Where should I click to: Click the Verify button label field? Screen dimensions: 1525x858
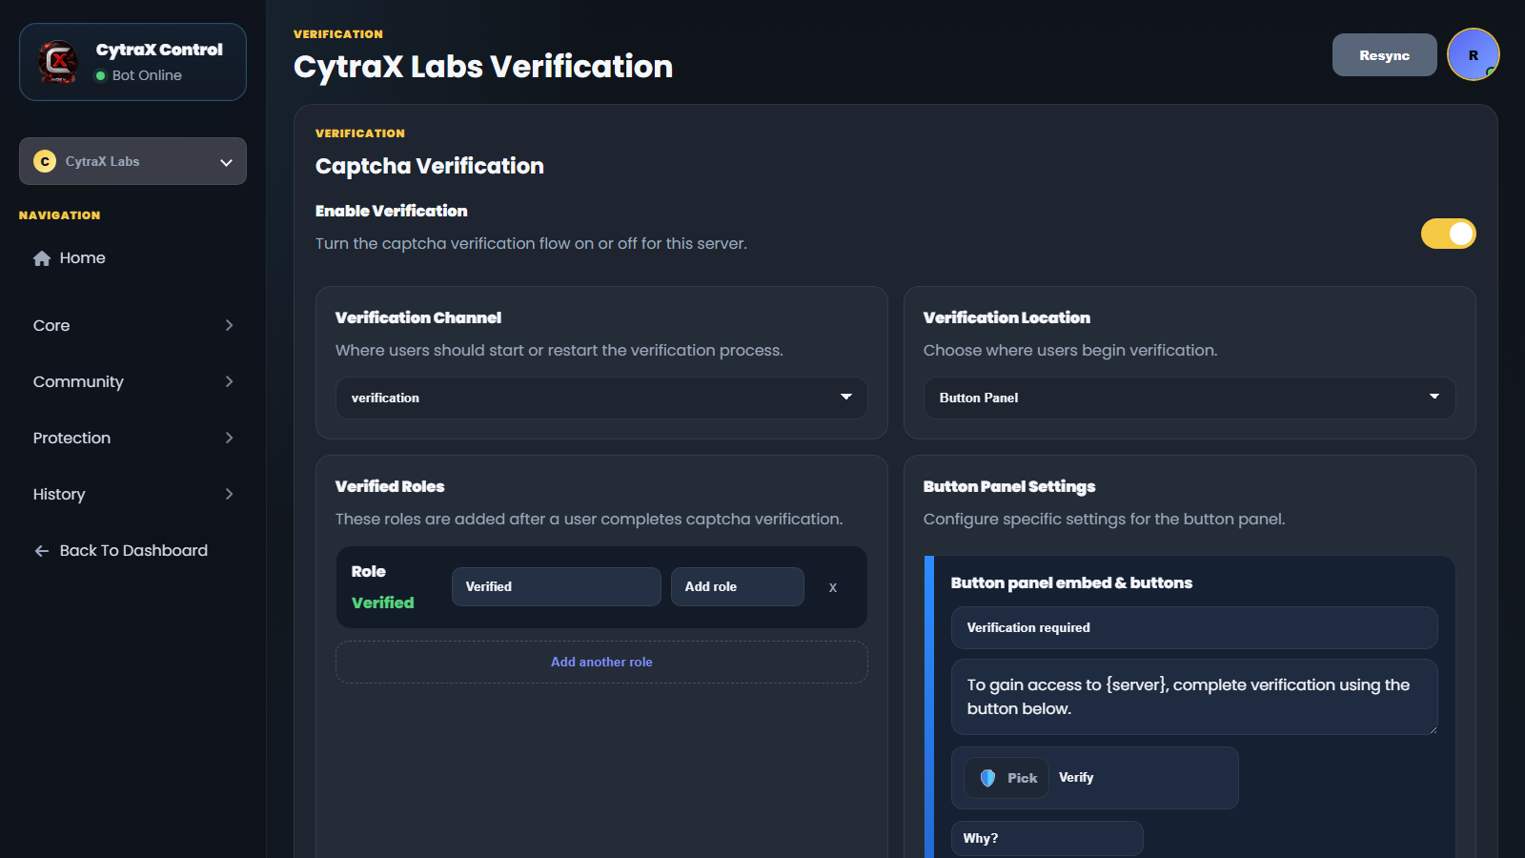[1142, 778]
